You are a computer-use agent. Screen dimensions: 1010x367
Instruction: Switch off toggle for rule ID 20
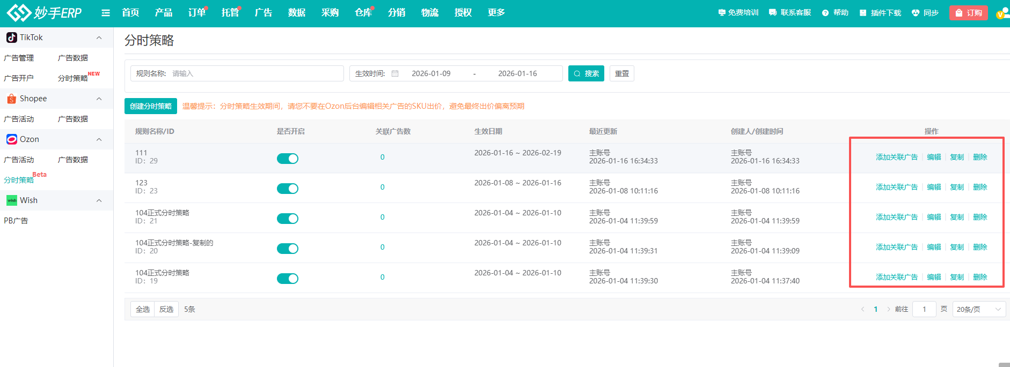point(287,249)
